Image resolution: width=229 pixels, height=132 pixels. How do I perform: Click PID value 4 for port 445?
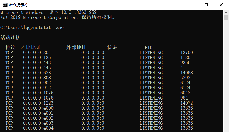coord(182,68)
